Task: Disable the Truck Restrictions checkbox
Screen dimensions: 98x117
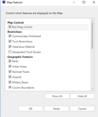Action: click(x=10, y=41)
